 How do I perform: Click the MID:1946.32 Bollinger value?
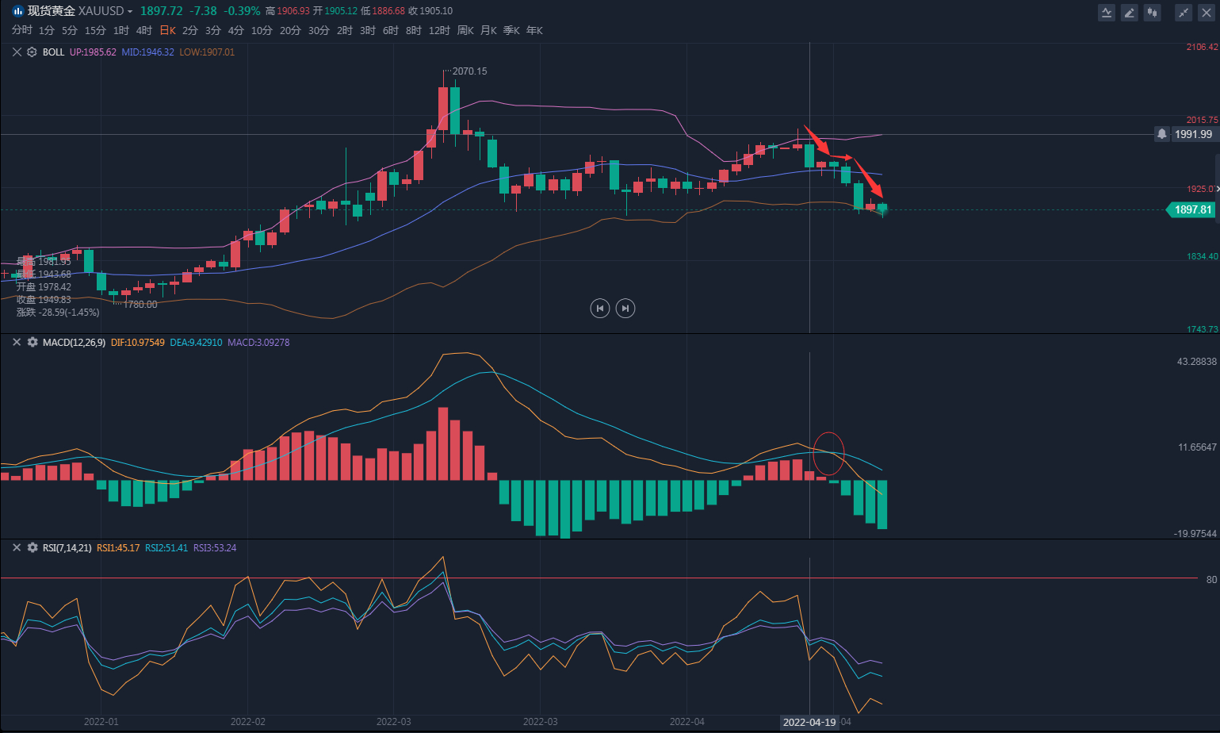[x=147, y=52]
